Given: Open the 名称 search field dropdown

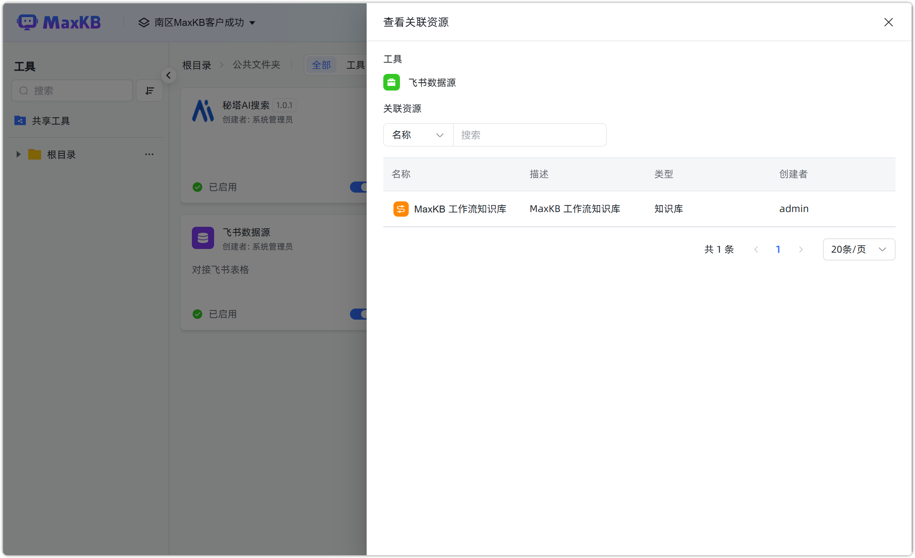Looking at the screenshot, I should pos(418,135).
